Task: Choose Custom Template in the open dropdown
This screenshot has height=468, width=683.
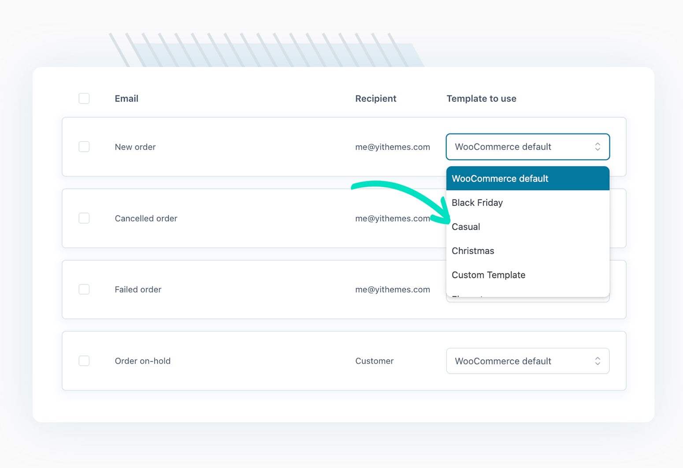Action: pyautogui.click(x=488, y=275)
